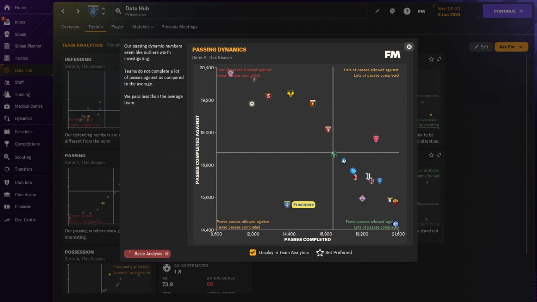Image resolution: width=537 pixels, height=302 pixels.
Task: Open the Club Info shield icon
Action: tap(7, 182)
